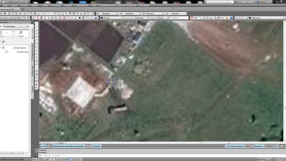Open the Правка menu

point(14,5)
